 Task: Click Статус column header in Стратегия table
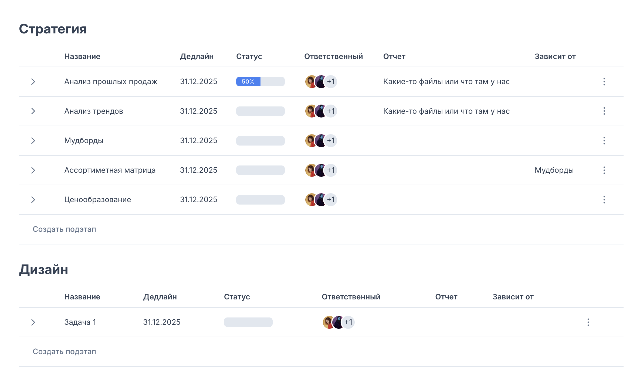249,56
